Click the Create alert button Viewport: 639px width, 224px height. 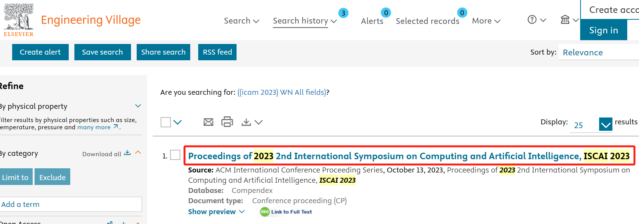pos(40,52)
